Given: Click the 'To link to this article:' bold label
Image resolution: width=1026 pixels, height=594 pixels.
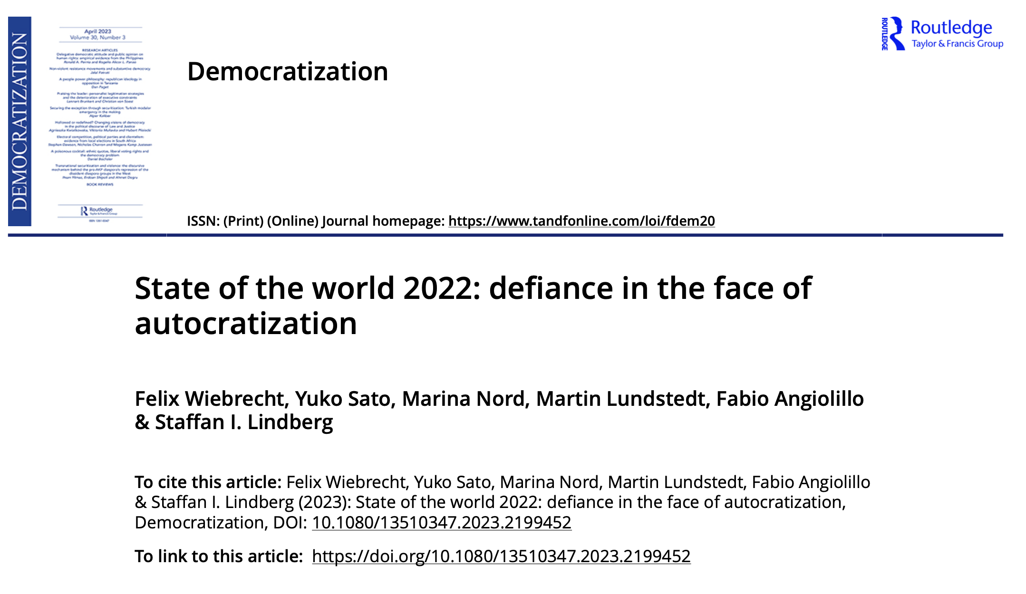Looking at the screenshot, I should click(x=218, y=556).
